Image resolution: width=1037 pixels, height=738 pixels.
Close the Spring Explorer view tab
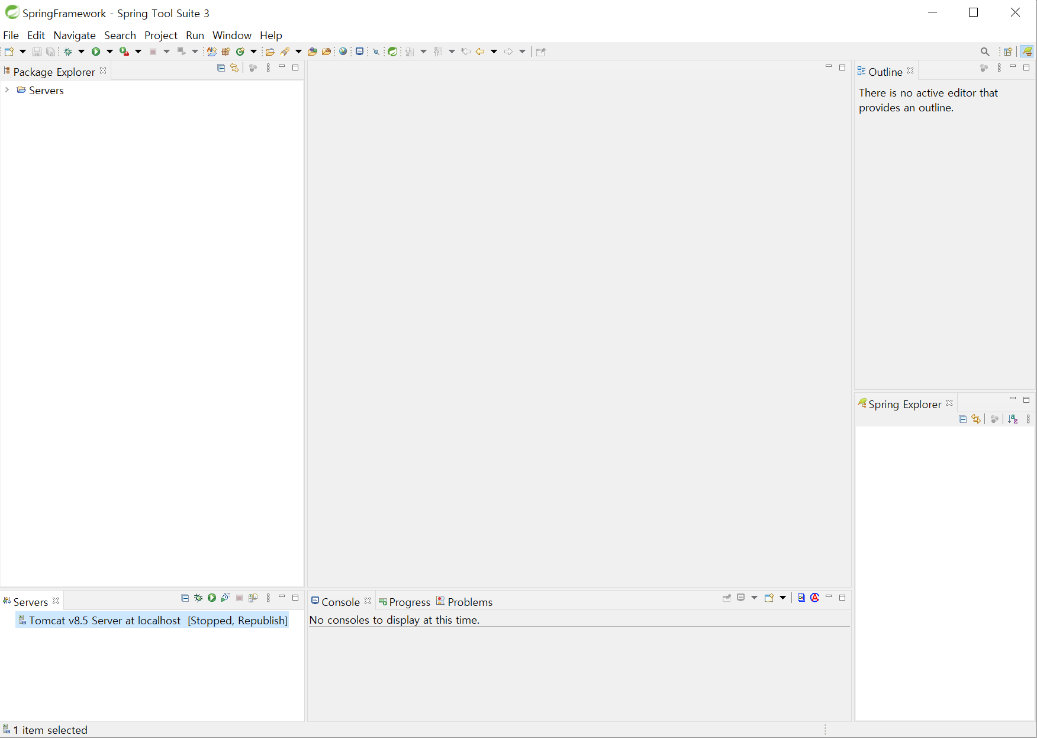[949, 403]
